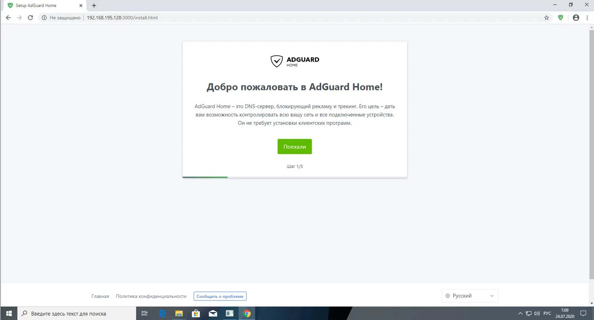The height and width of the screenshot is (320, 594).
Task: Go back with the browser back arrow
Action: (8, 18)
